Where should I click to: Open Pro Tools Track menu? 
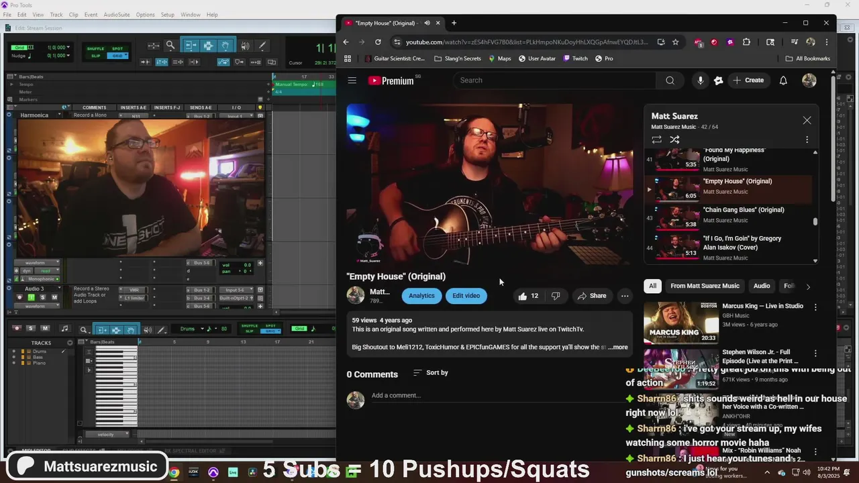coord(56,15)
